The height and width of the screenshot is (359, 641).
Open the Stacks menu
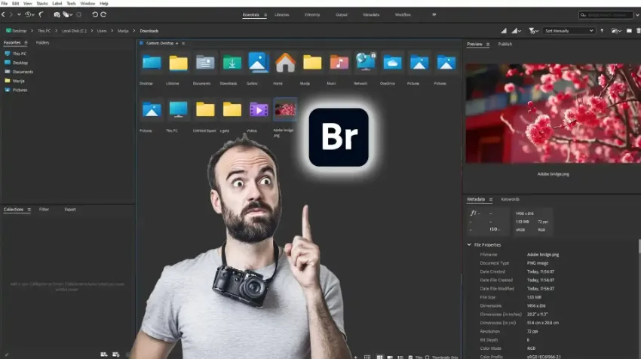[x=42, y=3]
